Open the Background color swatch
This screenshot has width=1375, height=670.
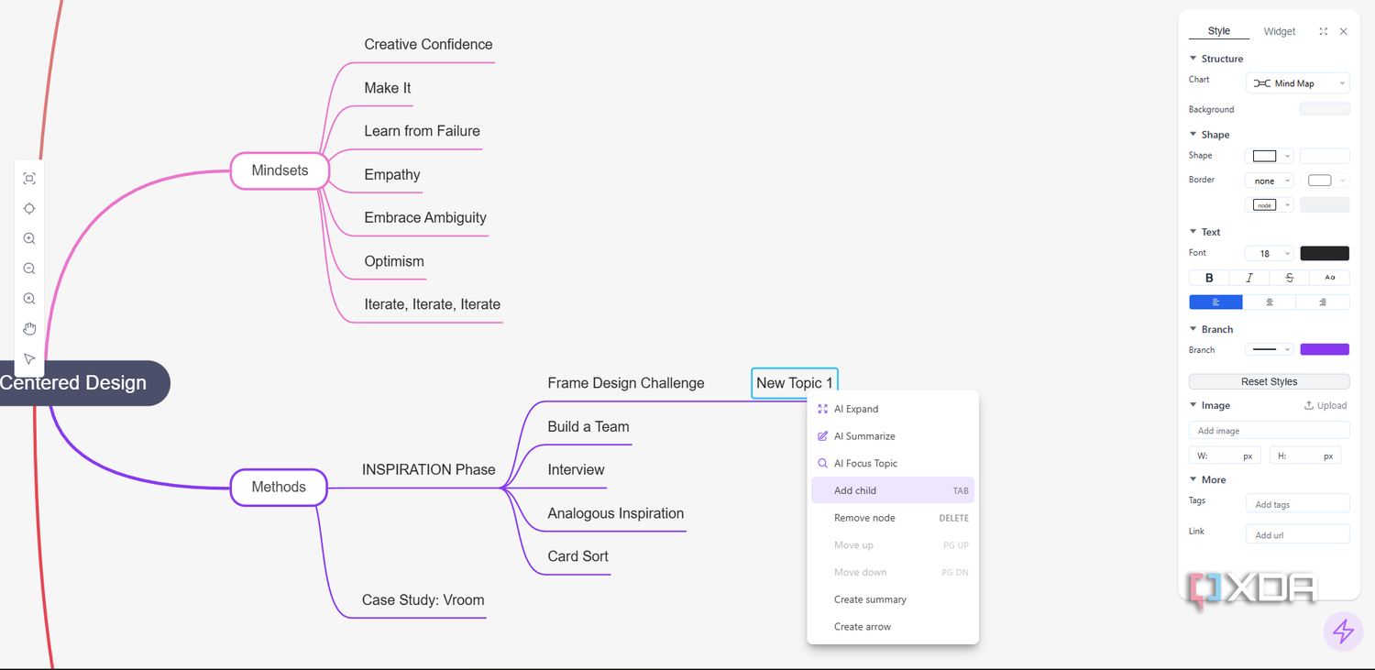coord(1325,109)
